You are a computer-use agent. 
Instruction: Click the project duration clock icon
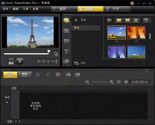click(x=126, y=82)
